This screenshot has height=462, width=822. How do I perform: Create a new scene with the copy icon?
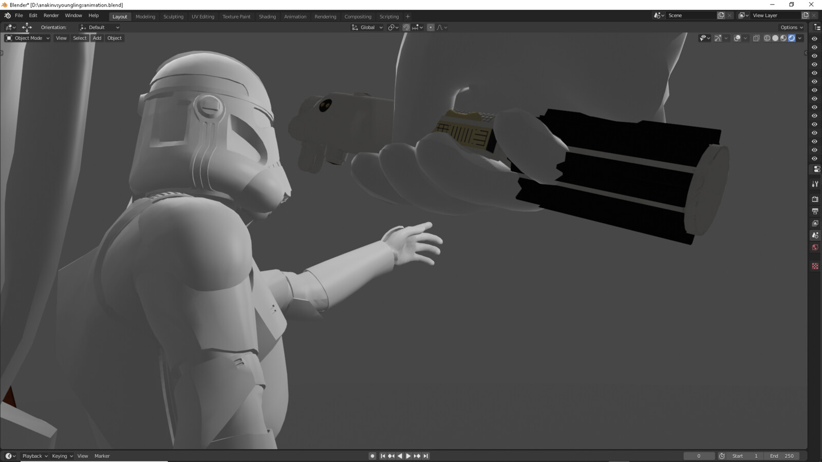(x=721, y=15)
